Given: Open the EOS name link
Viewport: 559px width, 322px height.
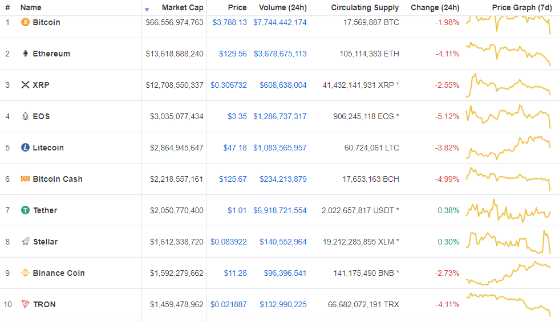Looking at the screenshot, I should (41, 116).
